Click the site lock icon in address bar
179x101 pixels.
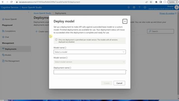pyautogui.click(x=17, y=2)
